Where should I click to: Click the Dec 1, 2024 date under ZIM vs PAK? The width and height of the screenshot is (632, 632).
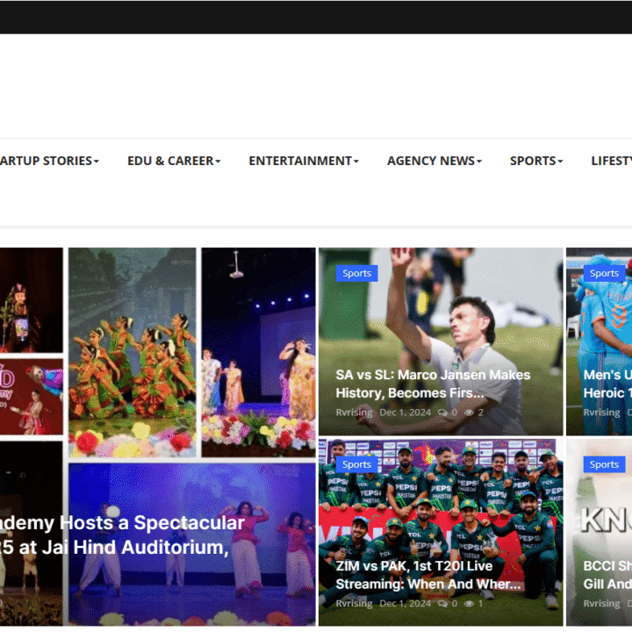(x=405, y=603)
